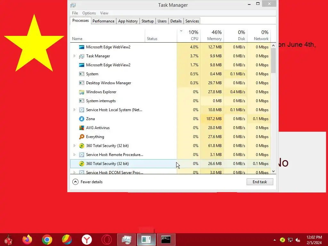
Task: Switch to the App history tab
Action: (128, 21)
